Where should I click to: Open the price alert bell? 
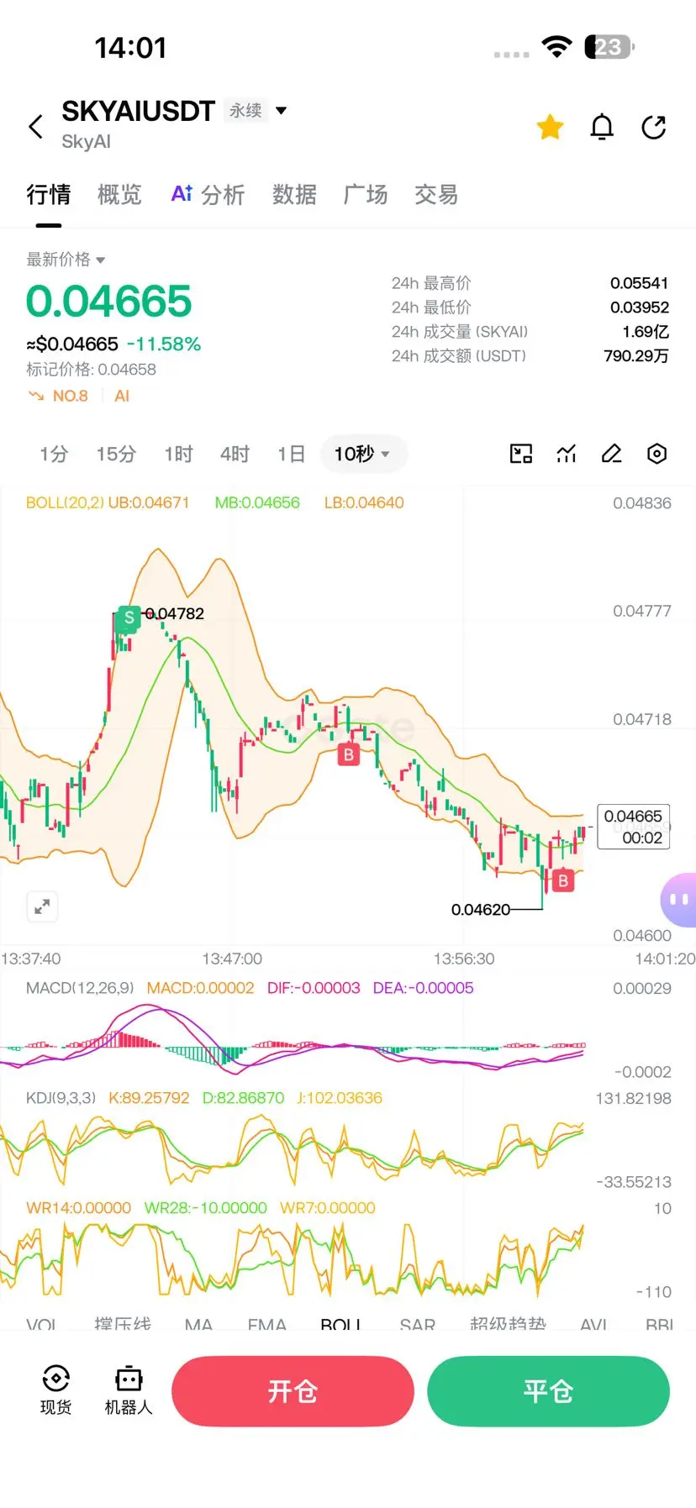pos(602,127)
